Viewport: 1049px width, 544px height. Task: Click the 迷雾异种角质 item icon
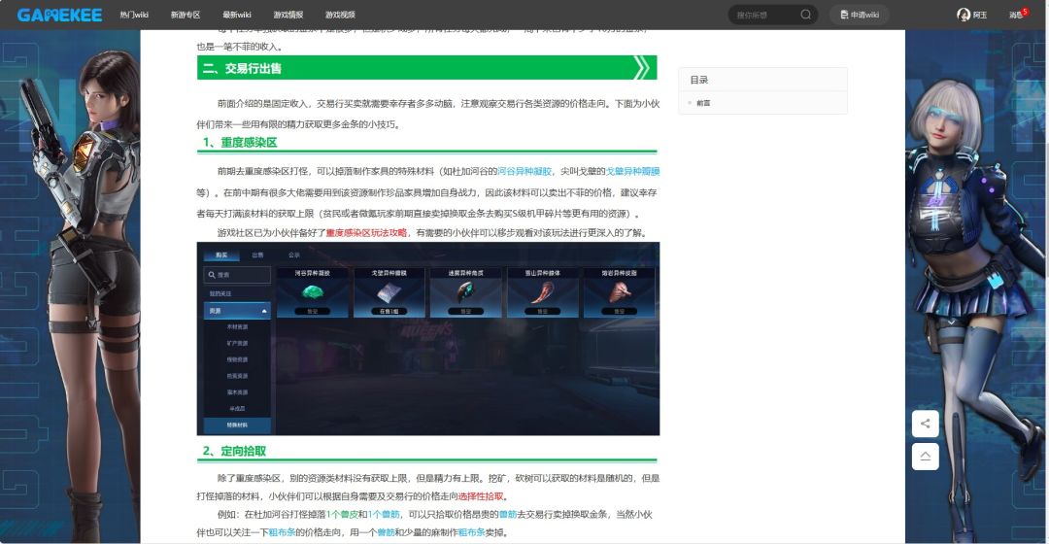coord(465,292)
